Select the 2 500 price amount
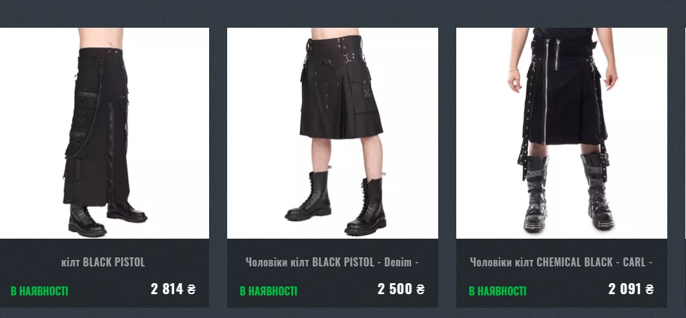This screenshot has height=318, width=686. 394,289
